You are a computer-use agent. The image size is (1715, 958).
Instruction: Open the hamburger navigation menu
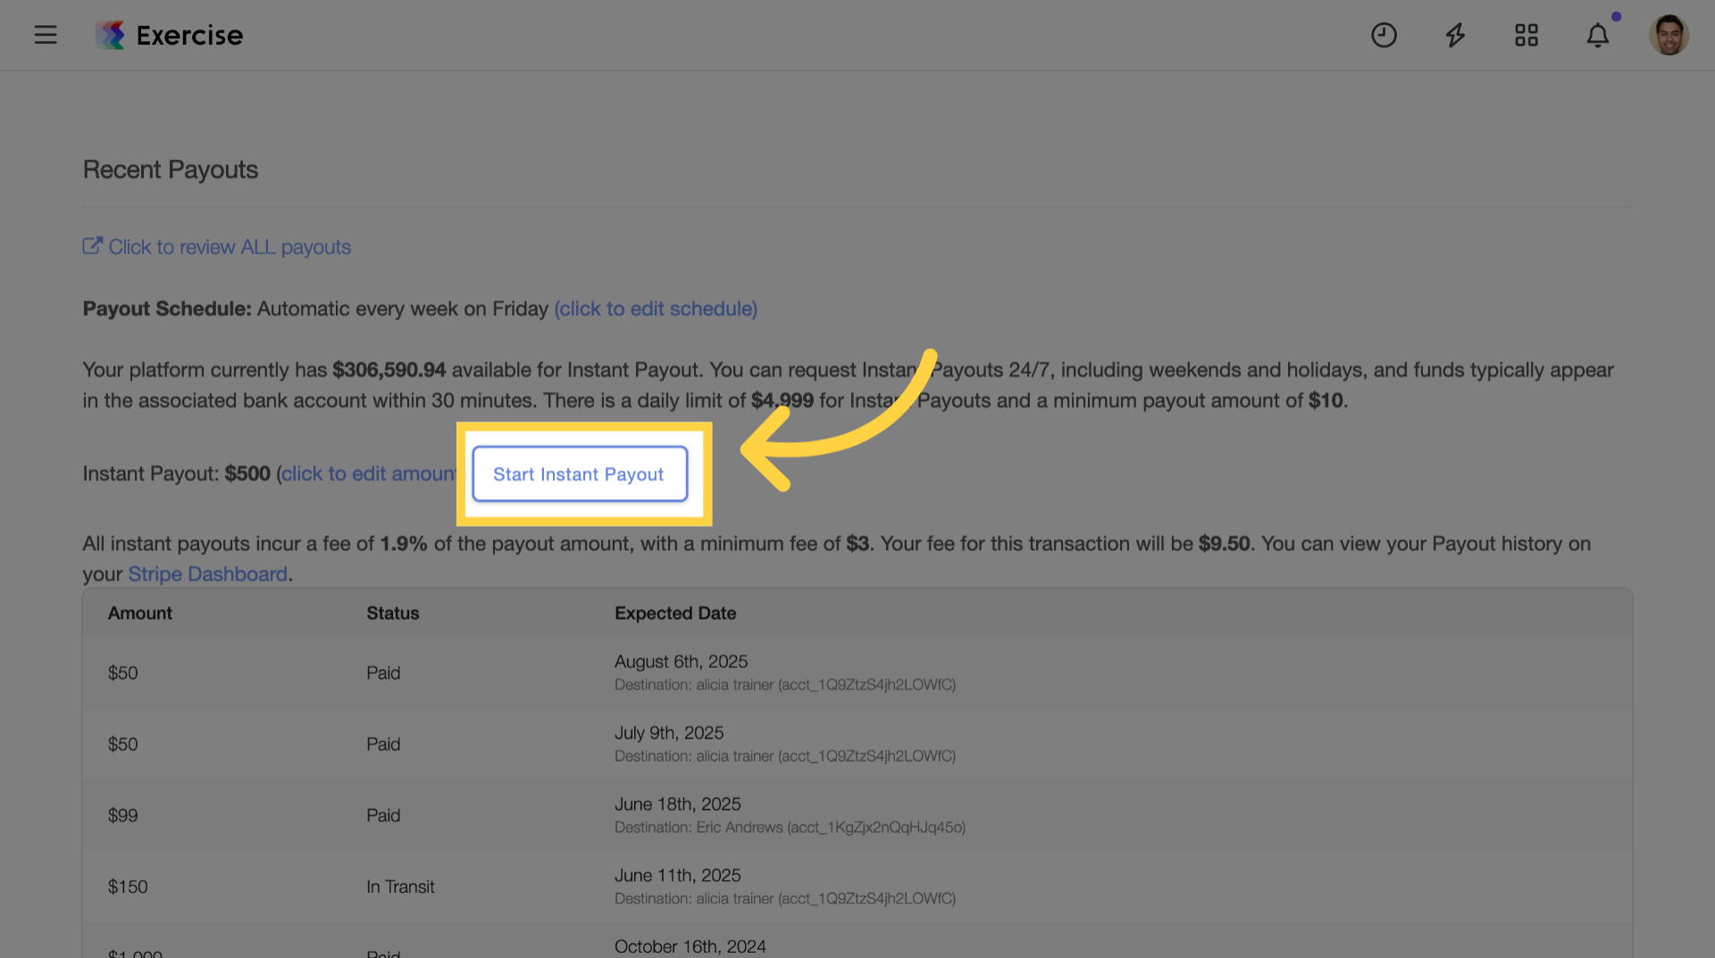tap(46, 35)
